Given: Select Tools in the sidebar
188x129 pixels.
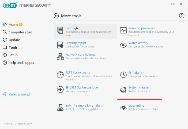Looking at the screenshot, I should coord(13,47).
